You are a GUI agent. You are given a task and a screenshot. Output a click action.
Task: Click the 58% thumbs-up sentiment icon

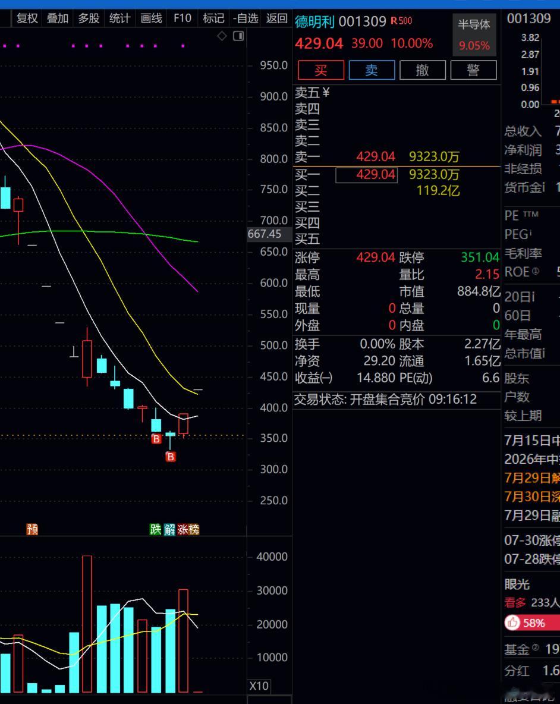click(512, 623)
